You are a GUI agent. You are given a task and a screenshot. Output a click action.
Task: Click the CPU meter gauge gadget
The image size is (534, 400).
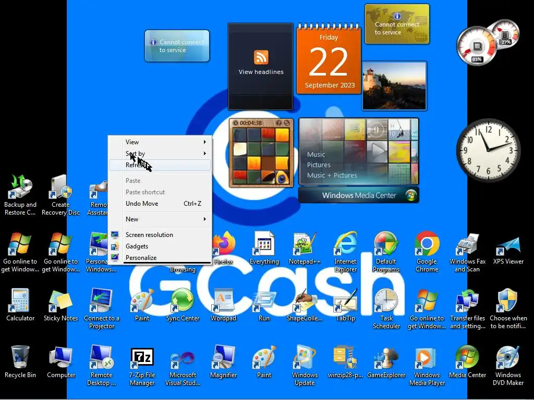(477, 46)
